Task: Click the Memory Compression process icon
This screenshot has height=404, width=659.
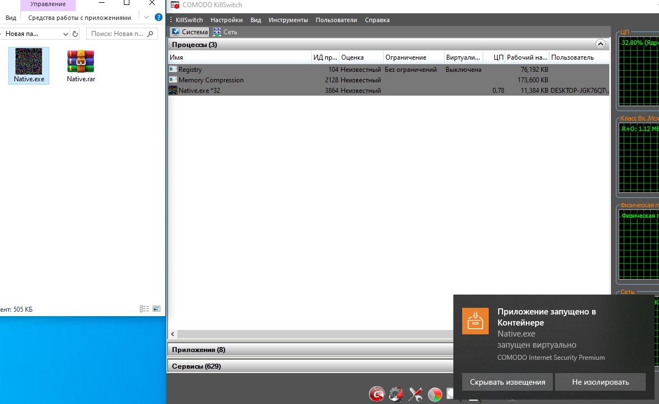Action: (x=172, y=80)
